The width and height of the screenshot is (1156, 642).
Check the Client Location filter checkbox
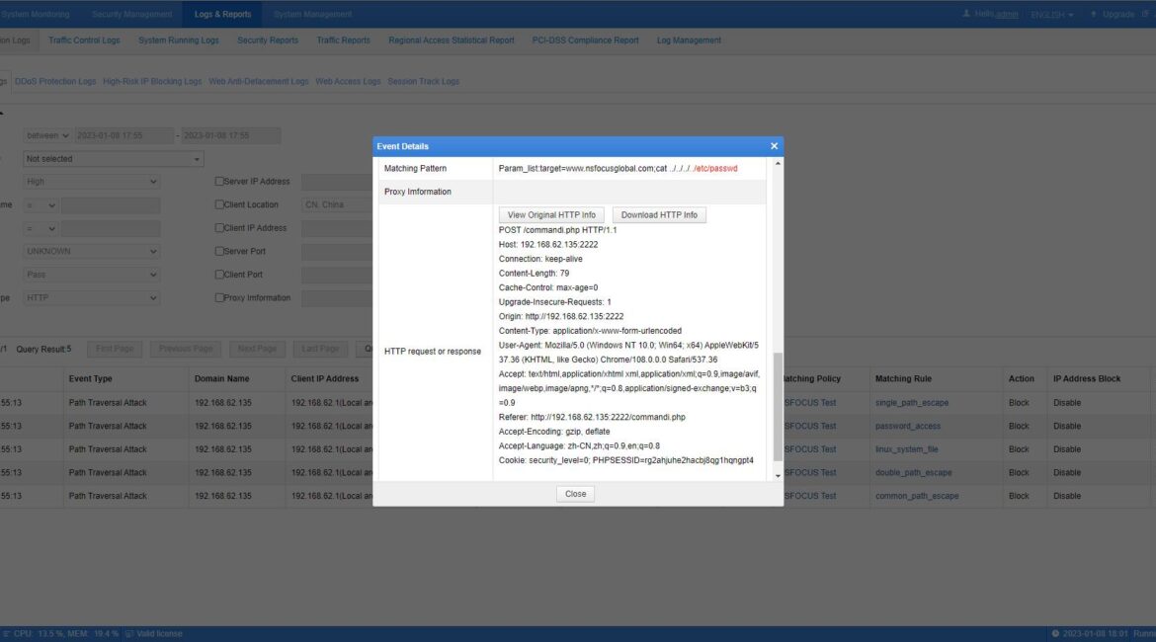(219, 204)
